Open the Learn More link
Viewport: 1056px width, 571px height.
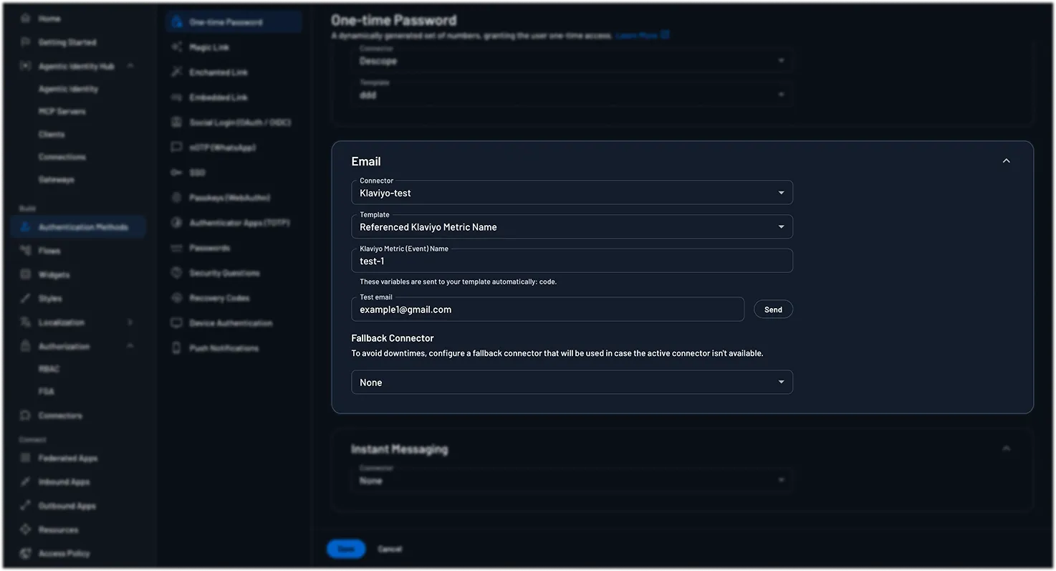(637, 35)
